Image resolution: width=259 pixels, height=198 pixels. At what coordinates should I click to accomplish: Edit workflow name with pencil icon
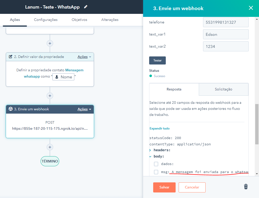click(86, 7)
